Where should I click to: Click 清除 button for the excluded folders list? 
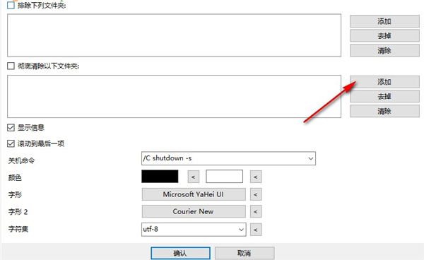[x=384, y=51]
